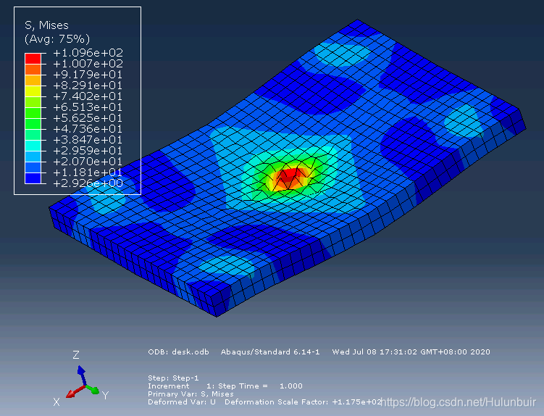Click the legend value +5.625e+01
This screenshot has width=544, height=416.
coord(88,118)
